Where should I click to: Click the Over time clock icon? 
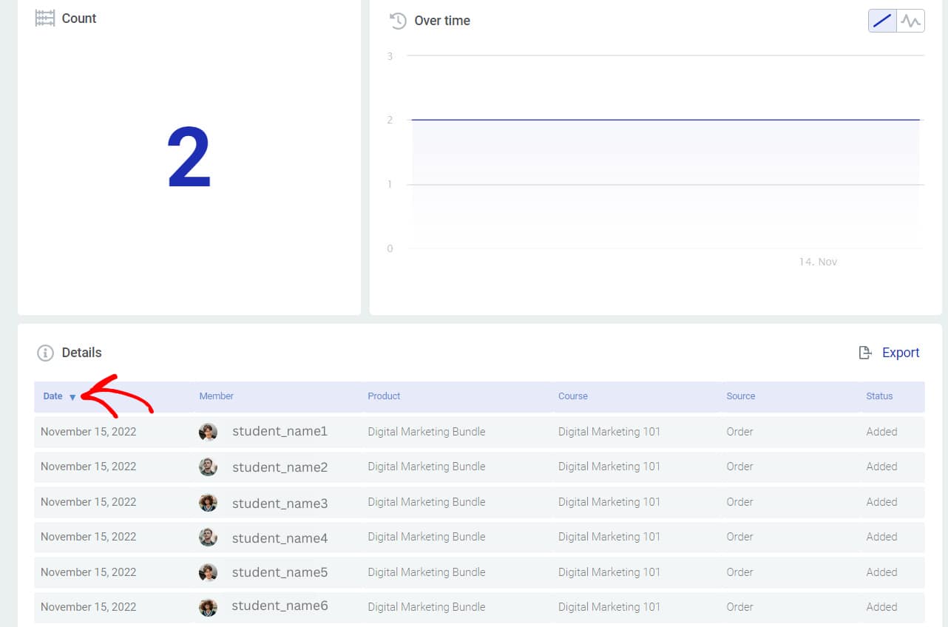(398, 21)
